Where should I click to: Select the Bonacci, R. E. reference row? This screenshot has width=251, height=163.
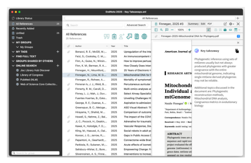pyautogui.click(x=107, y=52)
